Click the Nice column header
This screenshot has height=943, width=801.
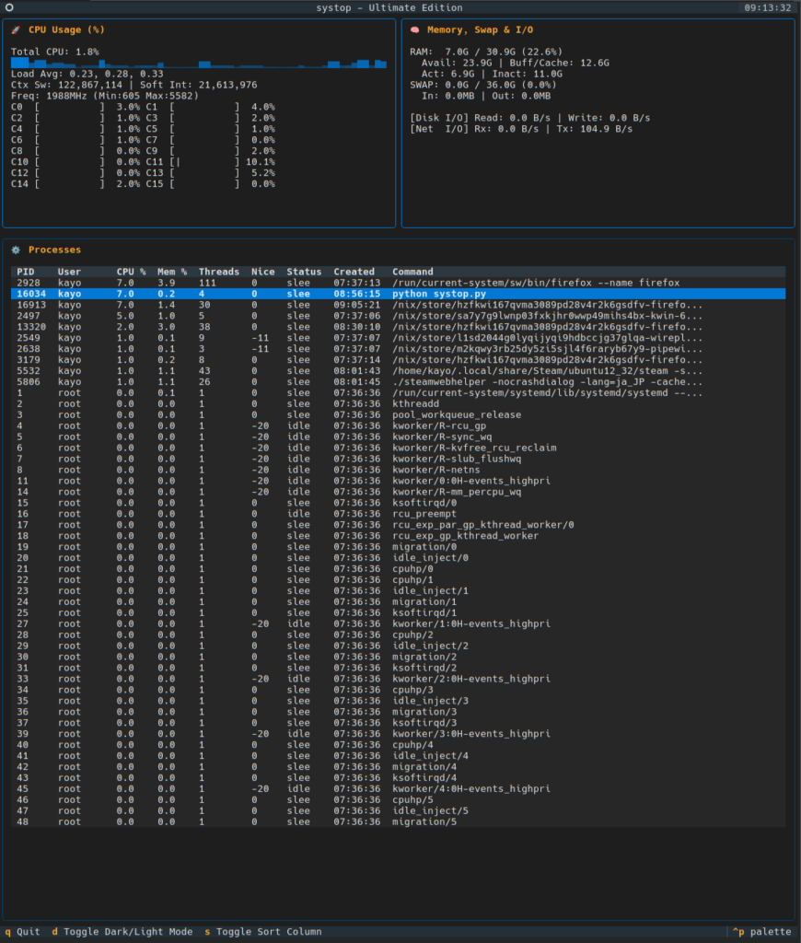(x=262, y=272)
